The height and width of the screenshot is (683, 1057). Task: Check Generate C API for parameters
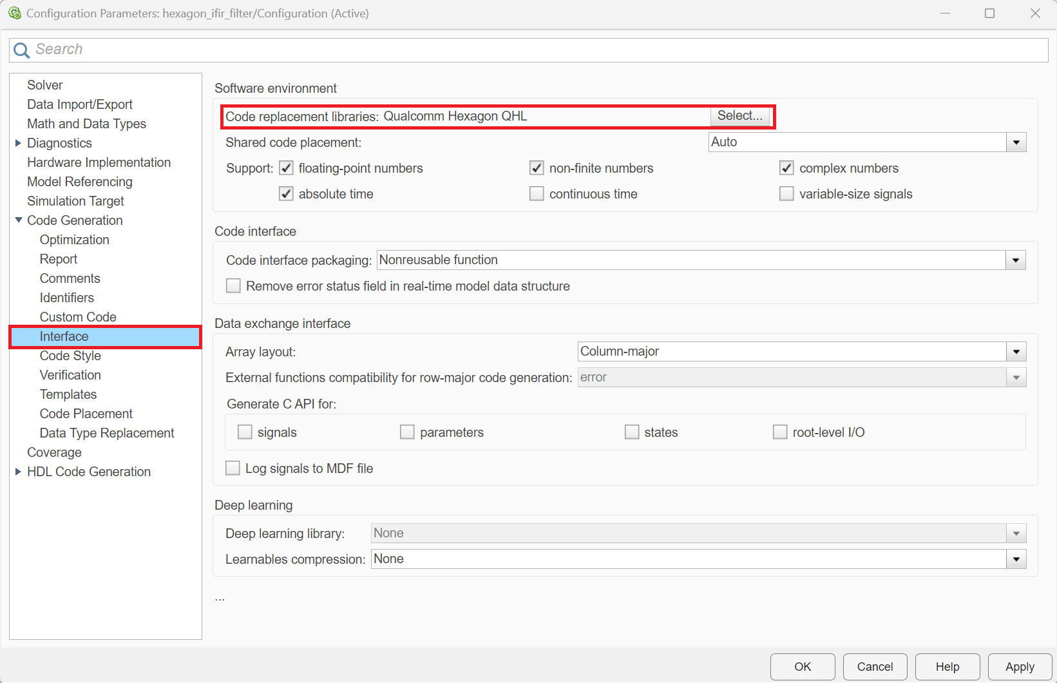click(407, 432)
